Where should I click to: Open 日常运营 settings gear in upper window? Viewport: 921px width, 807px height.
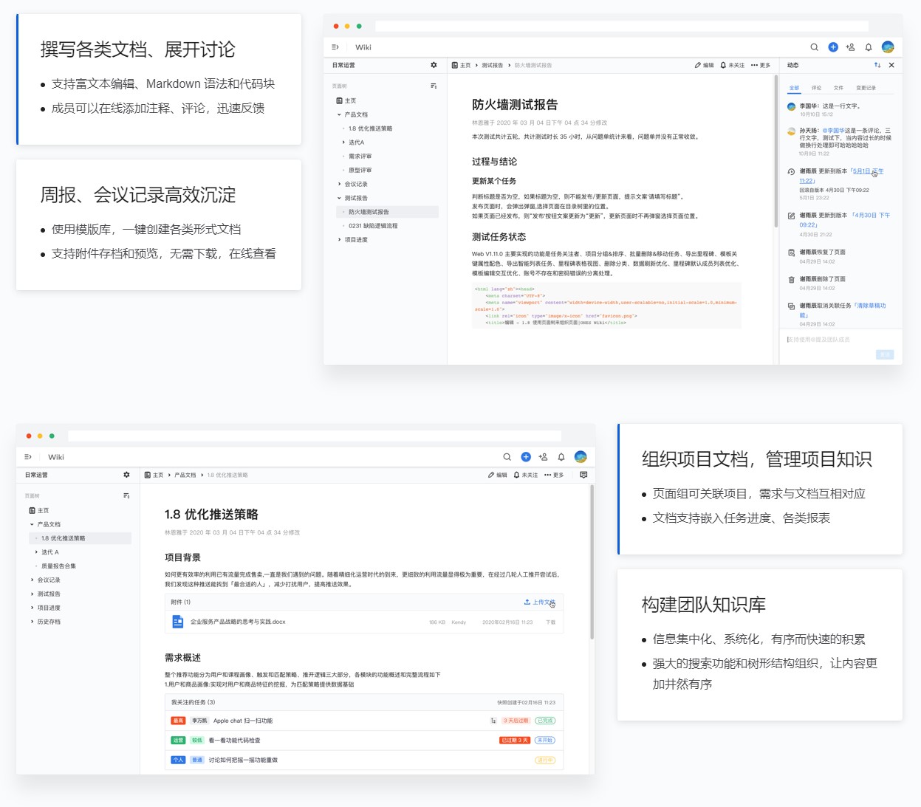point(434,65)
